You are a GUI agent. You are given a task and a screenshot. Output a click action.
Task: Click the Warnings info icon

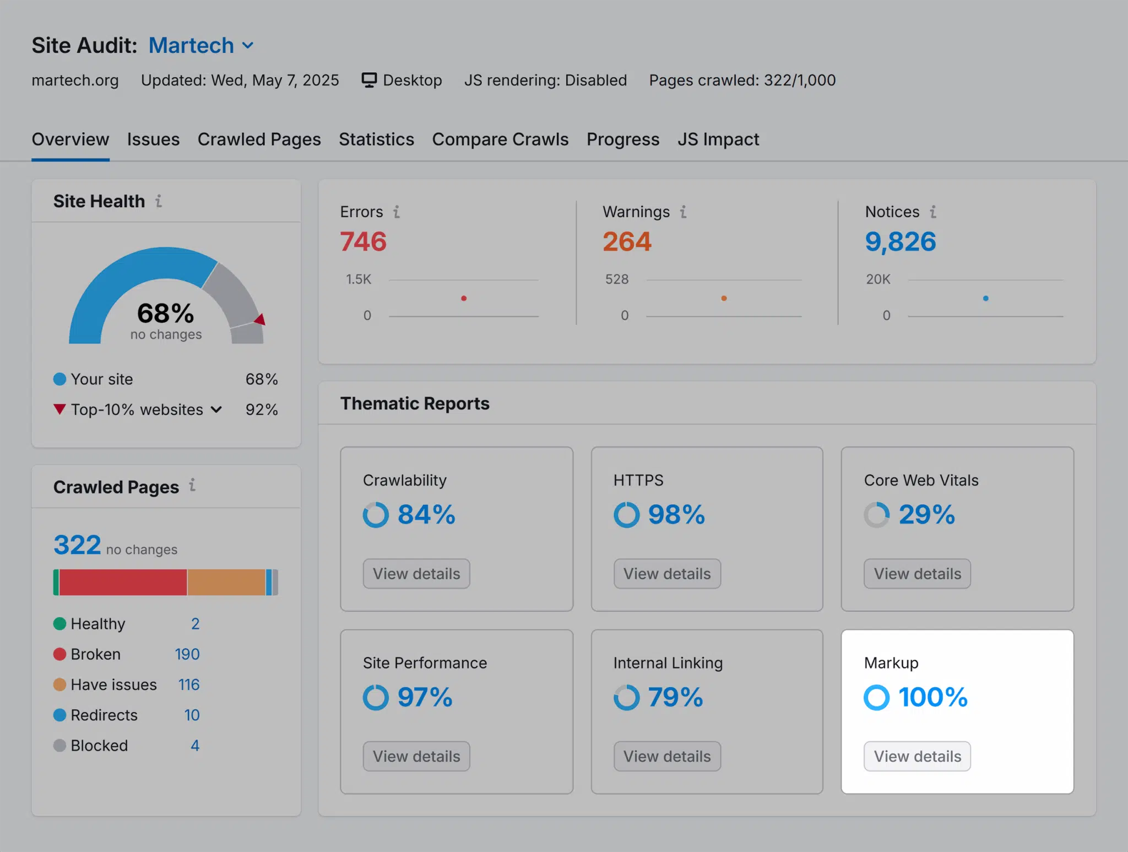click(683, 212)
